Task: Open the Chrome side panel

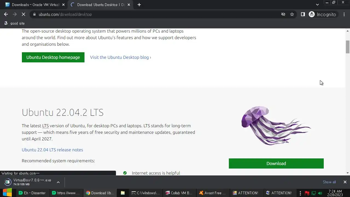Action: pyautogui.click(x=303, y=14)
